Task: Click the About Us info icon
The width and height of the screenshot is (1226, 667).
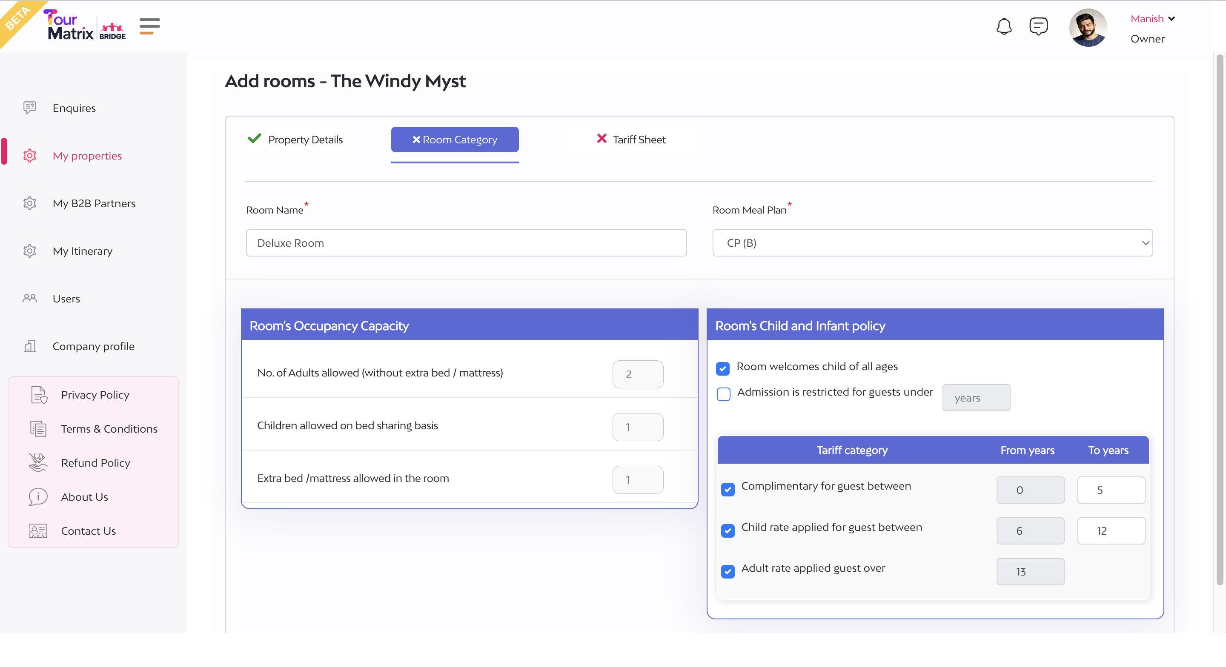Action: tap(38, 497)
